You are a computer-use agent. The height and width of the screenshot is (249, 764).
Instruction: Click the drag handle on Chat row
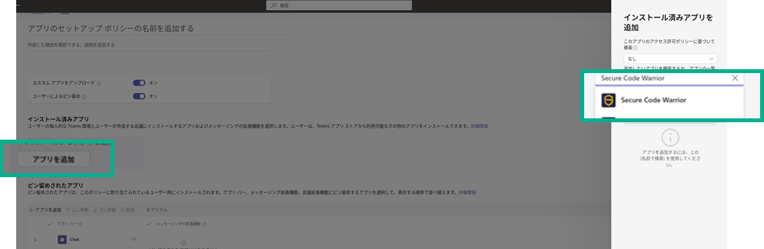coord(134,240)
